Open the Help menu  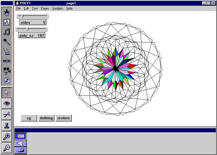coord(69,8)
